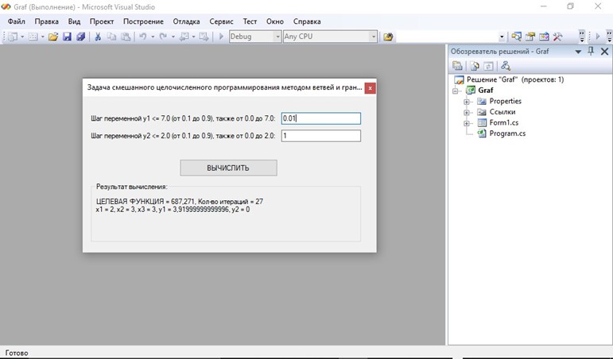The height and width of the screenshot is (359, 613).
Task: Select the Ссылки references item
Action: [x=502, y=112]
